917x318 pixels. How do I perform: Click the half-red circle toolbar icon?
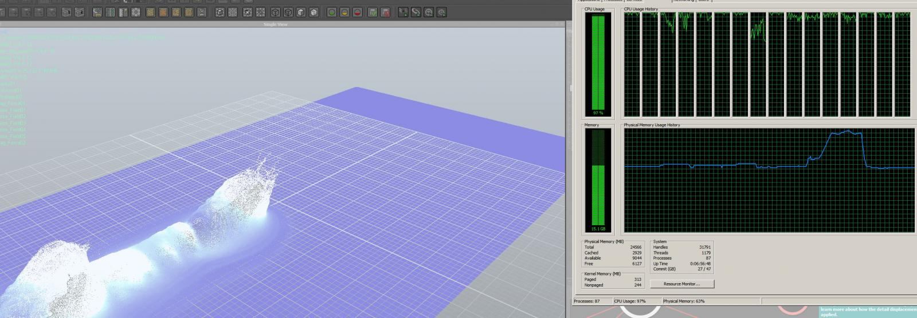click(x=358, y=12)
